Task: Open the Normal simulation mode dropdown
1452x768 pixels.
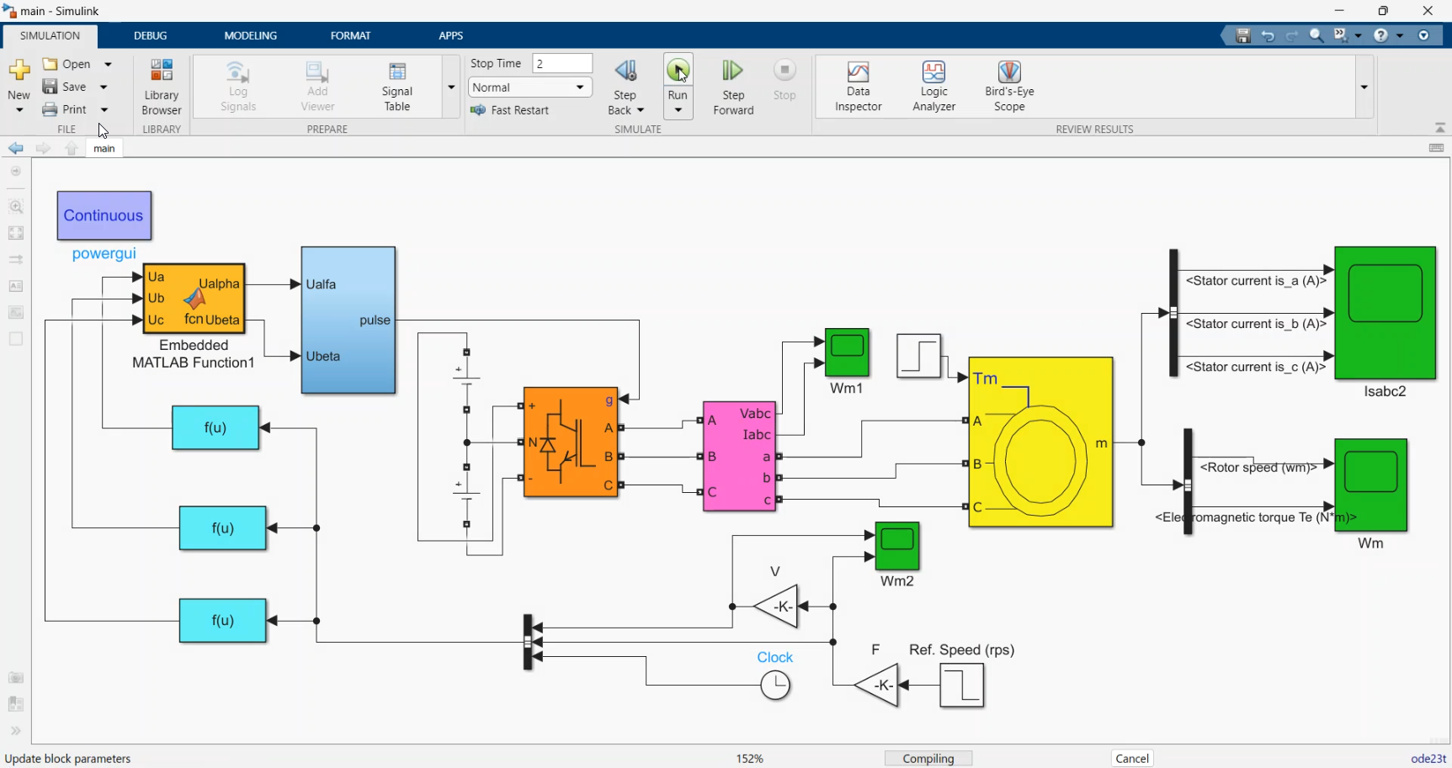Action: 530,87
